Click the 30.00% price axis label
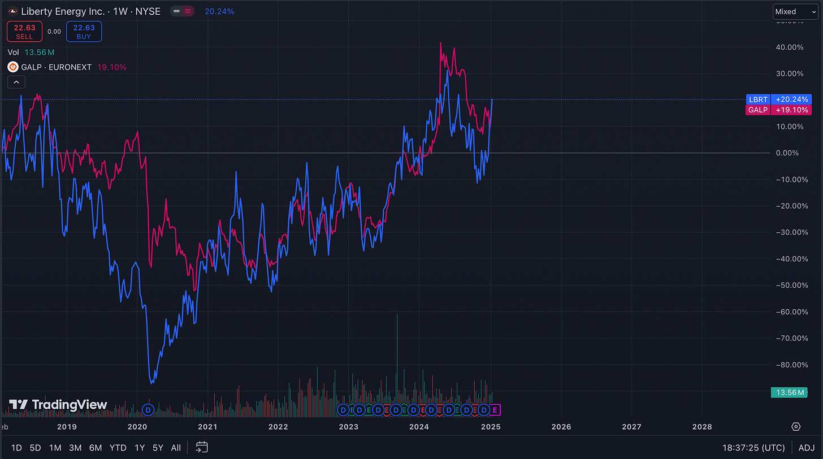The width and height of the screenshot is (823, 459). (790, 73)
